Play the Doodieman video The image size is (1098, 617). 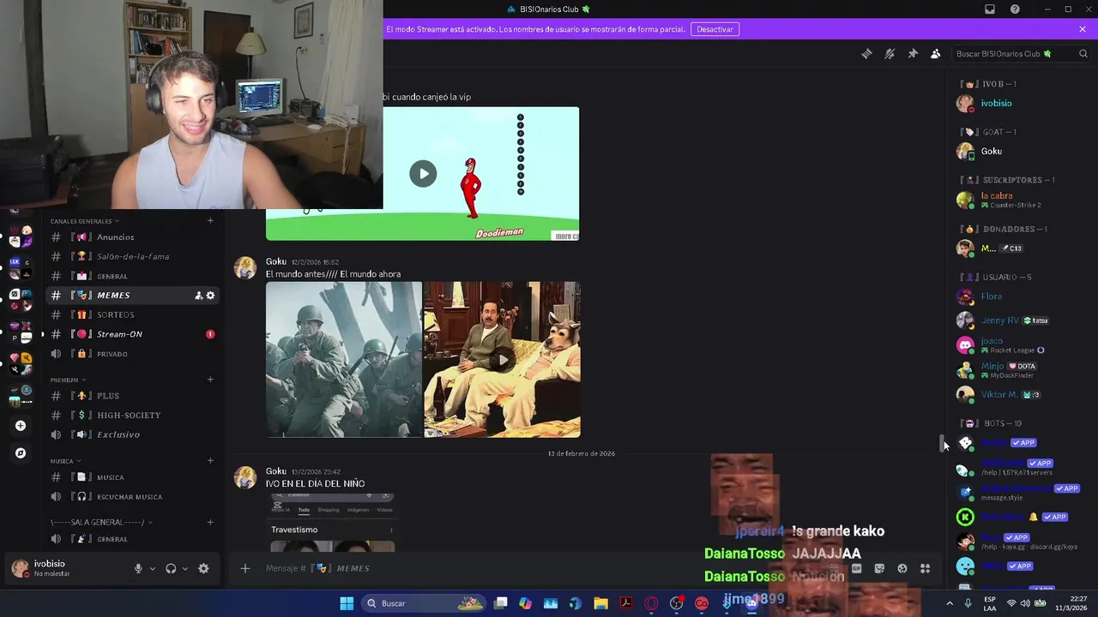(423, 174)
